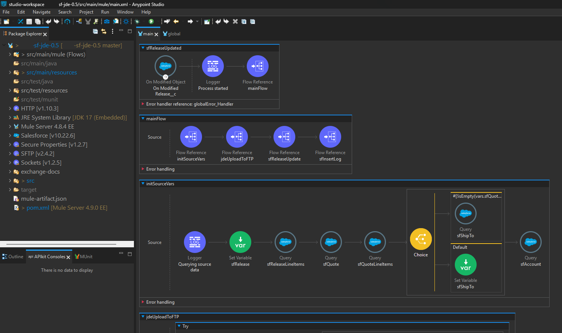The image size is (562, 333).
Task: Open the Logger component labeled Process started
Action: click(213, 66)
